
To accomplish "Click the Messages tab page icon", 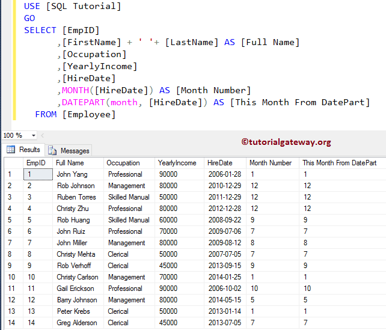I will (52, 150).
